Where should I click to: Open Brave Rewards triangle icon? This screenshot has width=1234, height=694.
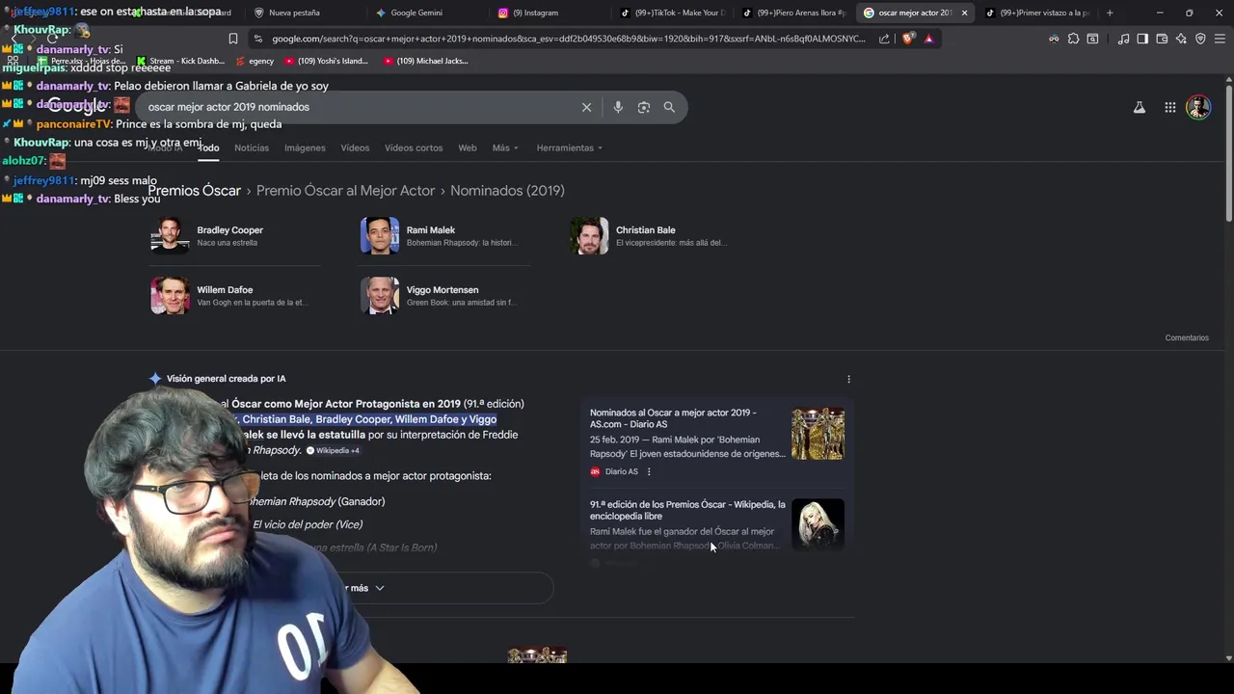[928, 39]
